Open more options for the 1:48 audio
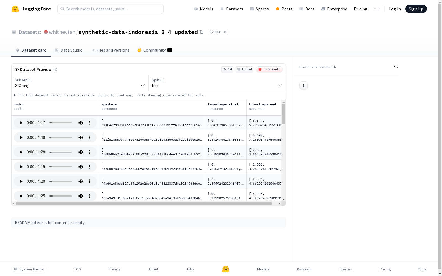Image resolution: width=442 pixels, height=276 pixels. tap(90, 137)
